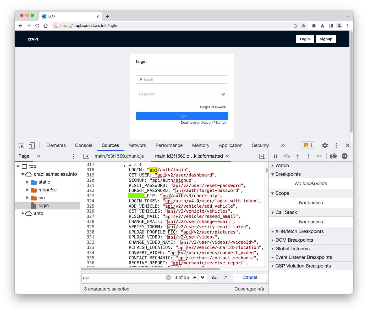This screenshot has height=313, width=368.
Task: Bookmark this page with the star
Action: 304,26
